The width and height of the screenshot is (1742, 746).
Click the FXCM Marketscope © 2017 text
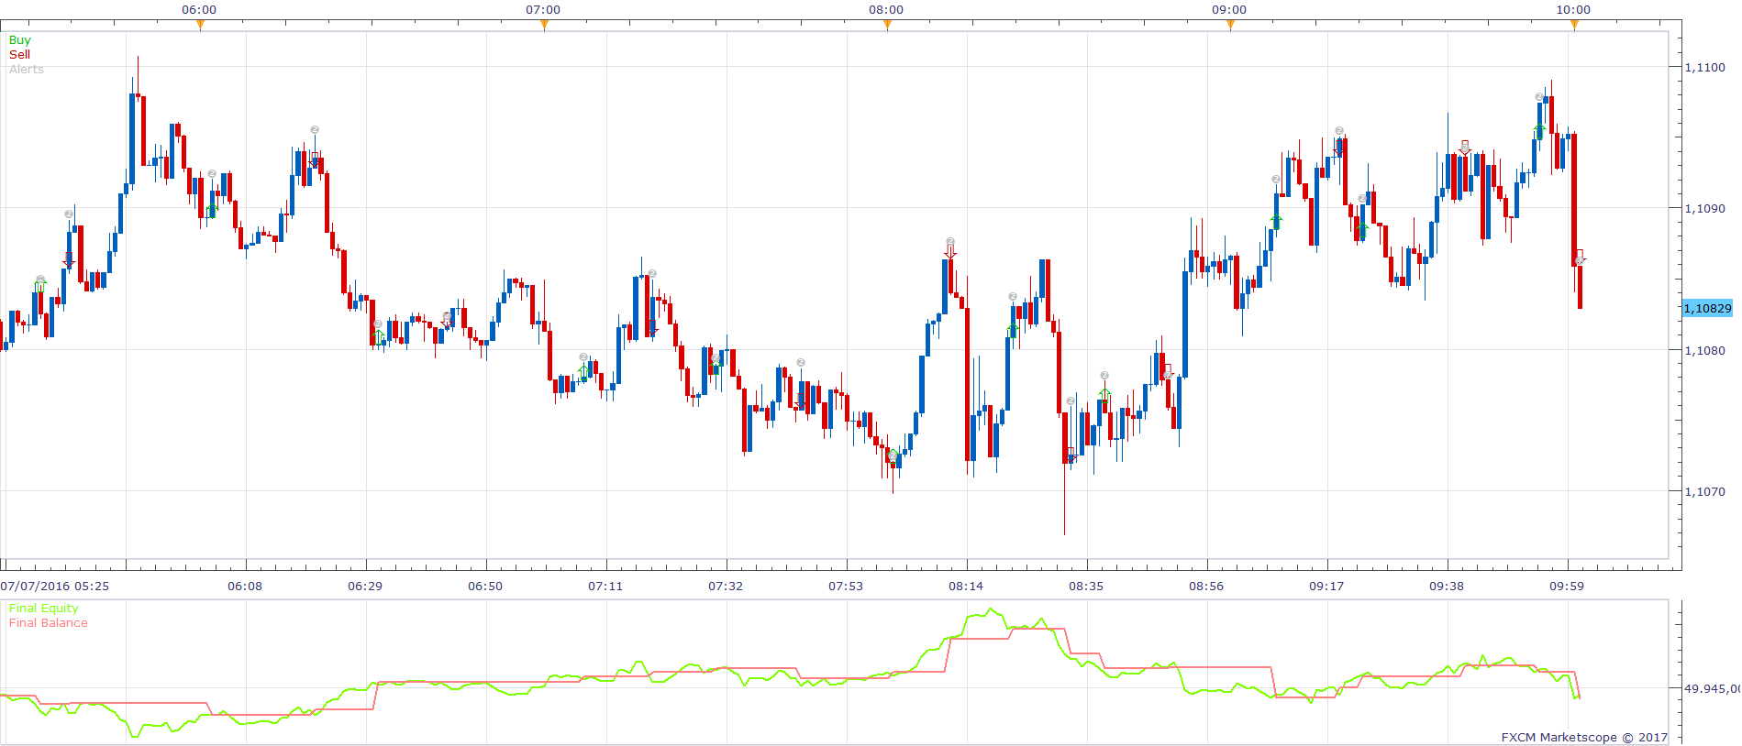pyautogui.click(x=1584, y=737)
